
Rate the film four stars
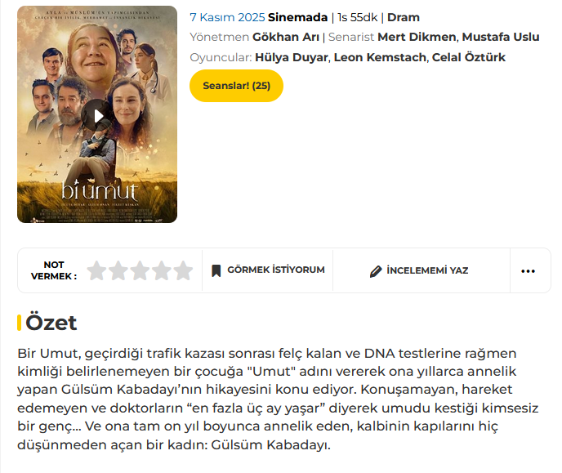(x=161, y=270)
